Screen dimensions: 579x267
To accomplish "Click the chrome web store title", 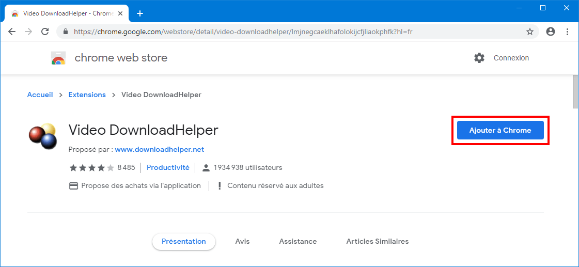I will coord(121,58).
